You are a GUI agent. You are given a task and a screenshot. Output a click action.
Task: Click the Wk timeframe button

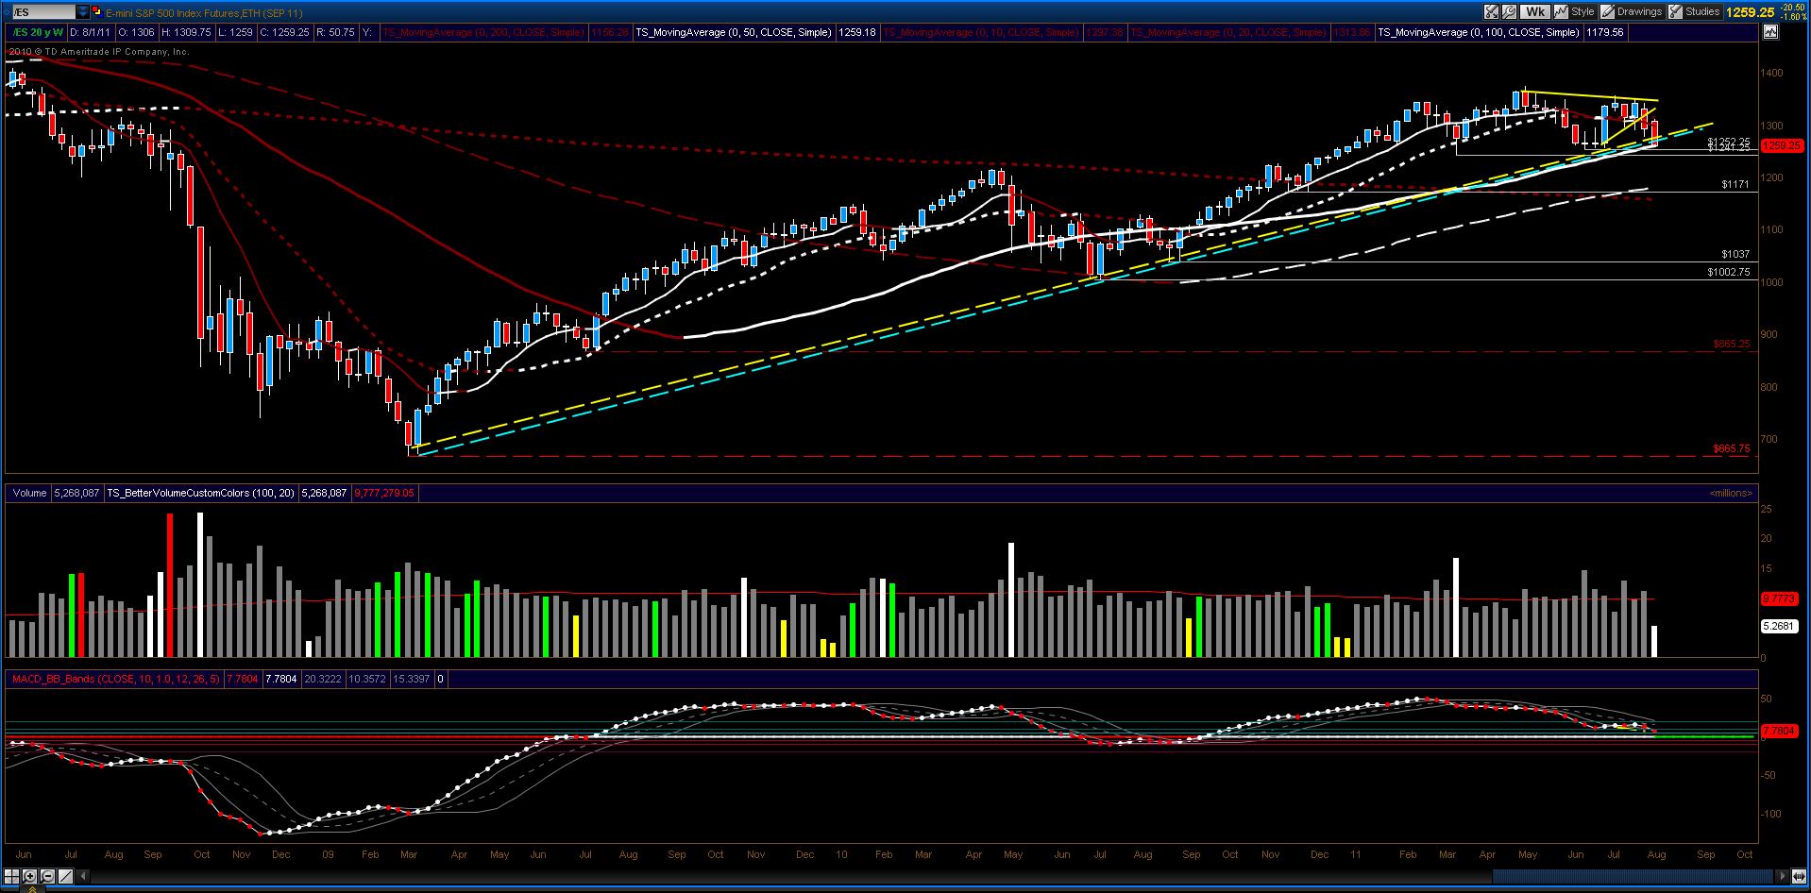point(1535,12)
